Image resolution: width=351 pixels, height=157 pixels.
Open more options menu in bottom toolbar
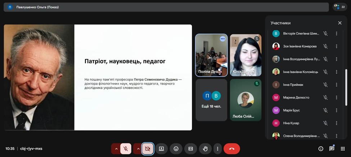pos(217,148)
